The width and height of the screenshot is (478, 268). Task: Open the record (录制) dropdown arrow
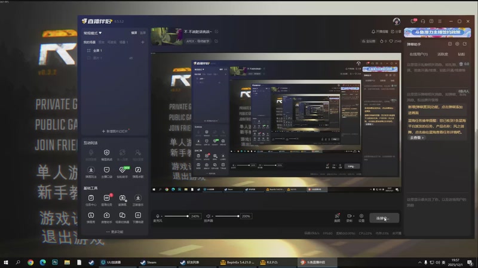click(x=354, y=216)
